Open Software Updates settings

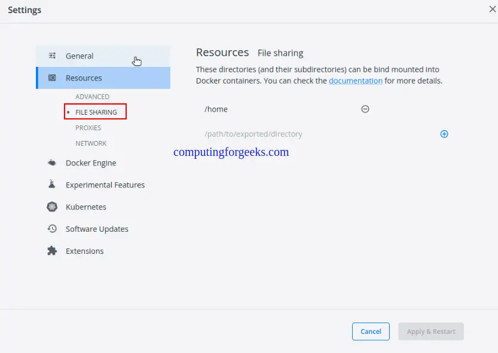coord(103,229)
